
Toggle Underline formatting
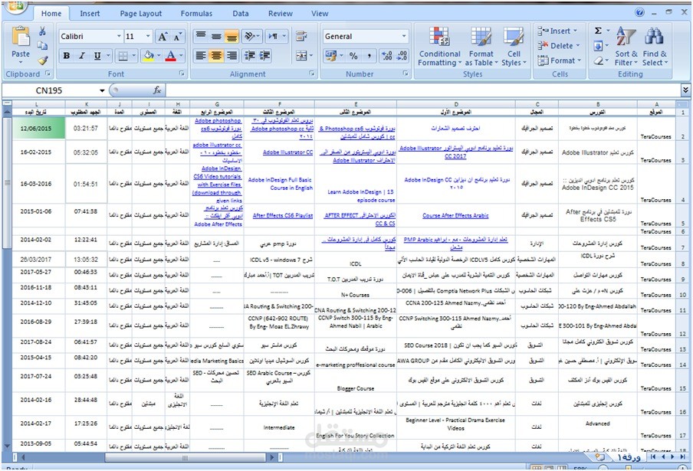pos(97,56)
